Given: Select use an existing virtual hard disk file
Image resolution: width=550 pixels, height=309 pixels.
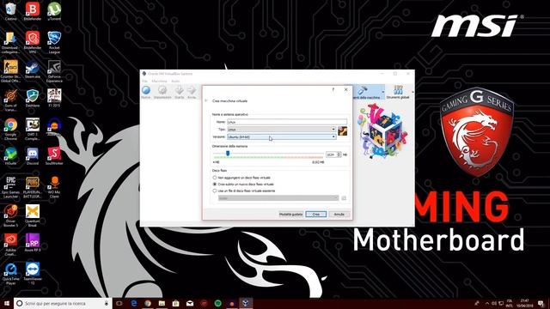Looking at the screenshot, I should pos(244,191).
